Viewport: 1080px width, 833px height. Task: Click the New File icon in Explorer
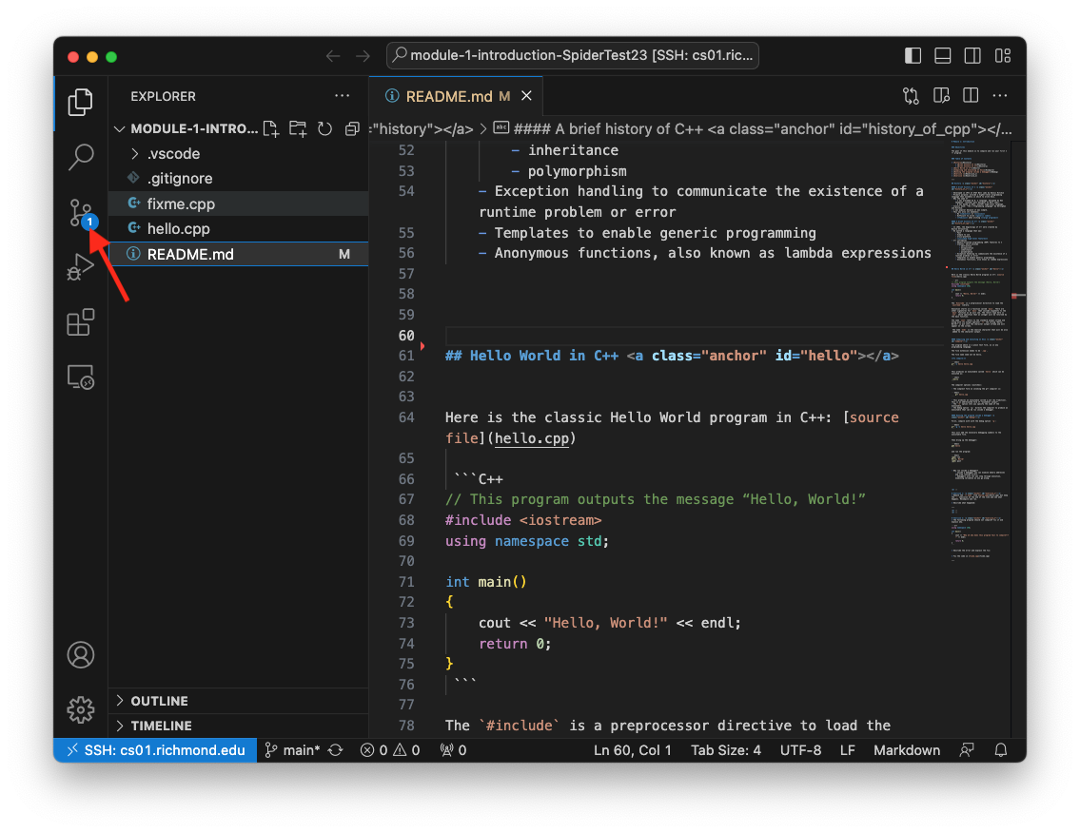(271, 128)
